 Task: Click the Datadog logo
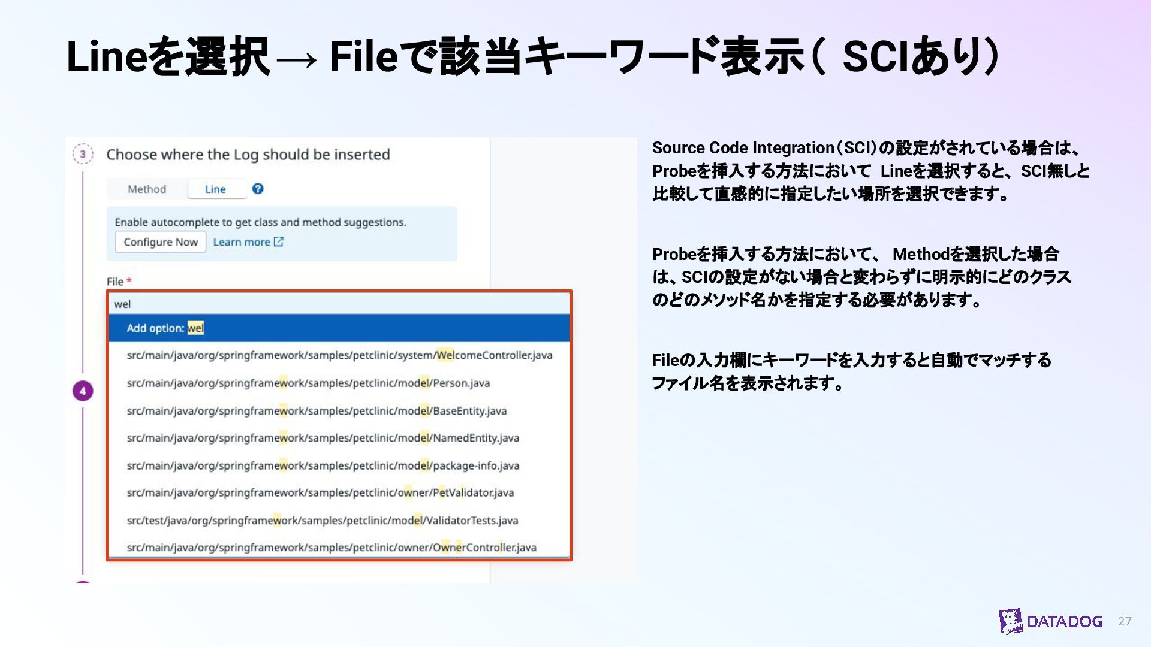1050,621
